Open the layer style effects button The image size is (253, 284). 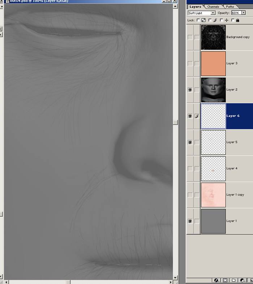[x=216, y=280]
